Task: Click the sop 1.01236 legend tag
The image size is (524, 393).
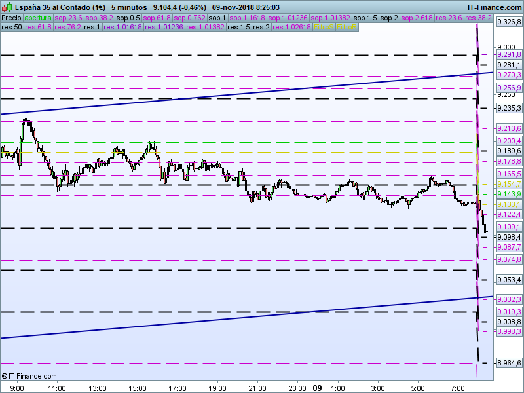Action: tap(288, 18)
